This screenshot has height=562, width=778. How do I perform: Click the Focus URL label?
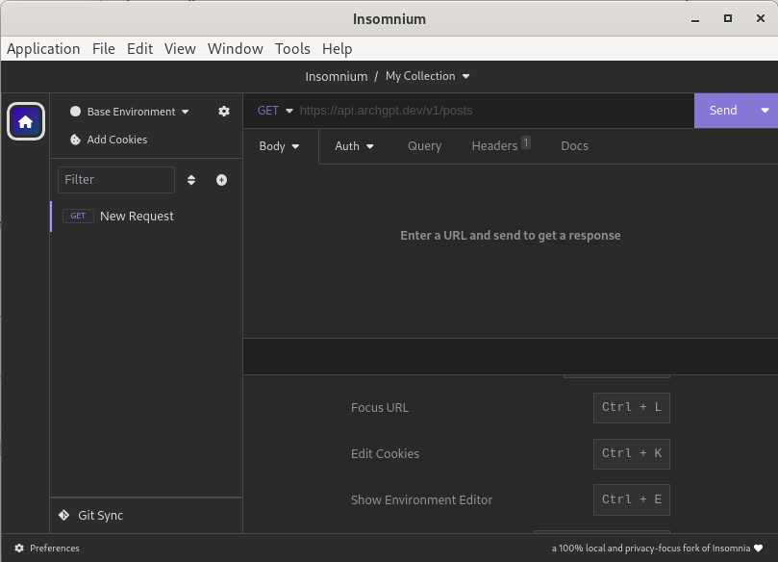point(380,408)
